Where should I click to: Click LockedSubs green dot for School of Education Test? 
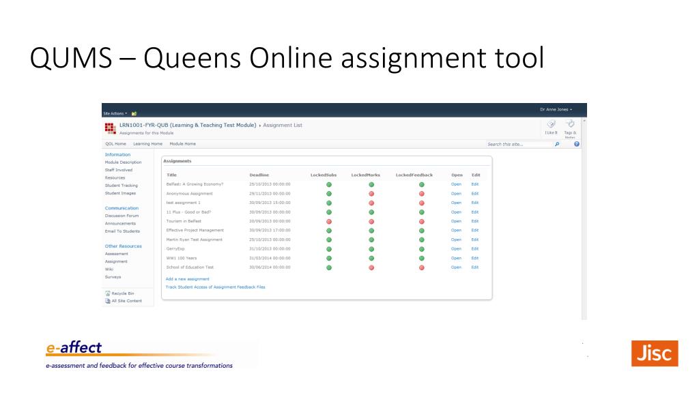pyautogui.click(x=329, y=267)
